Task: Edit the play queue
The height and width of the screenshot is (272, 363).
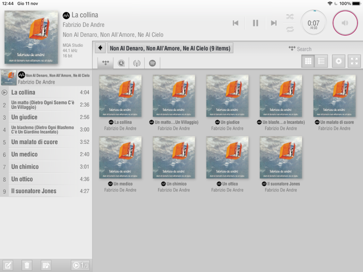Action: [8, 265]
